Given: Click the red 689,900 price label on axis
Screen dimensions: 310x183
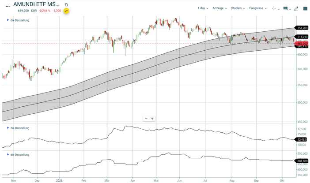Looking at the screenshot, I should pyautogui.click(x=302, y=44).
